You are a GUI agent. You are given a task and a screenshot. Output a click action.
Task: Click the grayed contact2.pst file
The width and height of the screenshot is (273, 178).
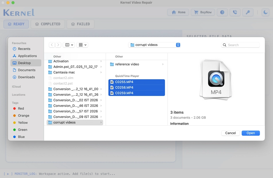(x=75, y=84)
